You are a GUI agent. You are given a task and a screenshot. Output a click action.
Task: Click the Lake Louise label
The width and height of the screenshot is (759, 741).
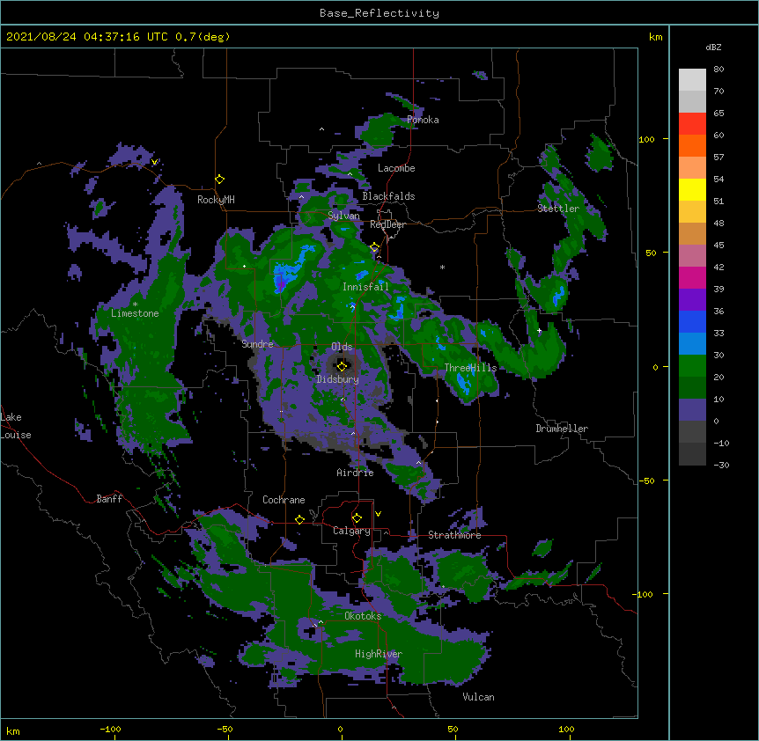click(16, 426)
